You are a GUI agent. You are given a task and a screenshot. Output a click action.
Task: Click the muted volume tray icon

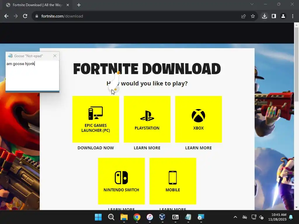click(x=261, y=217)
